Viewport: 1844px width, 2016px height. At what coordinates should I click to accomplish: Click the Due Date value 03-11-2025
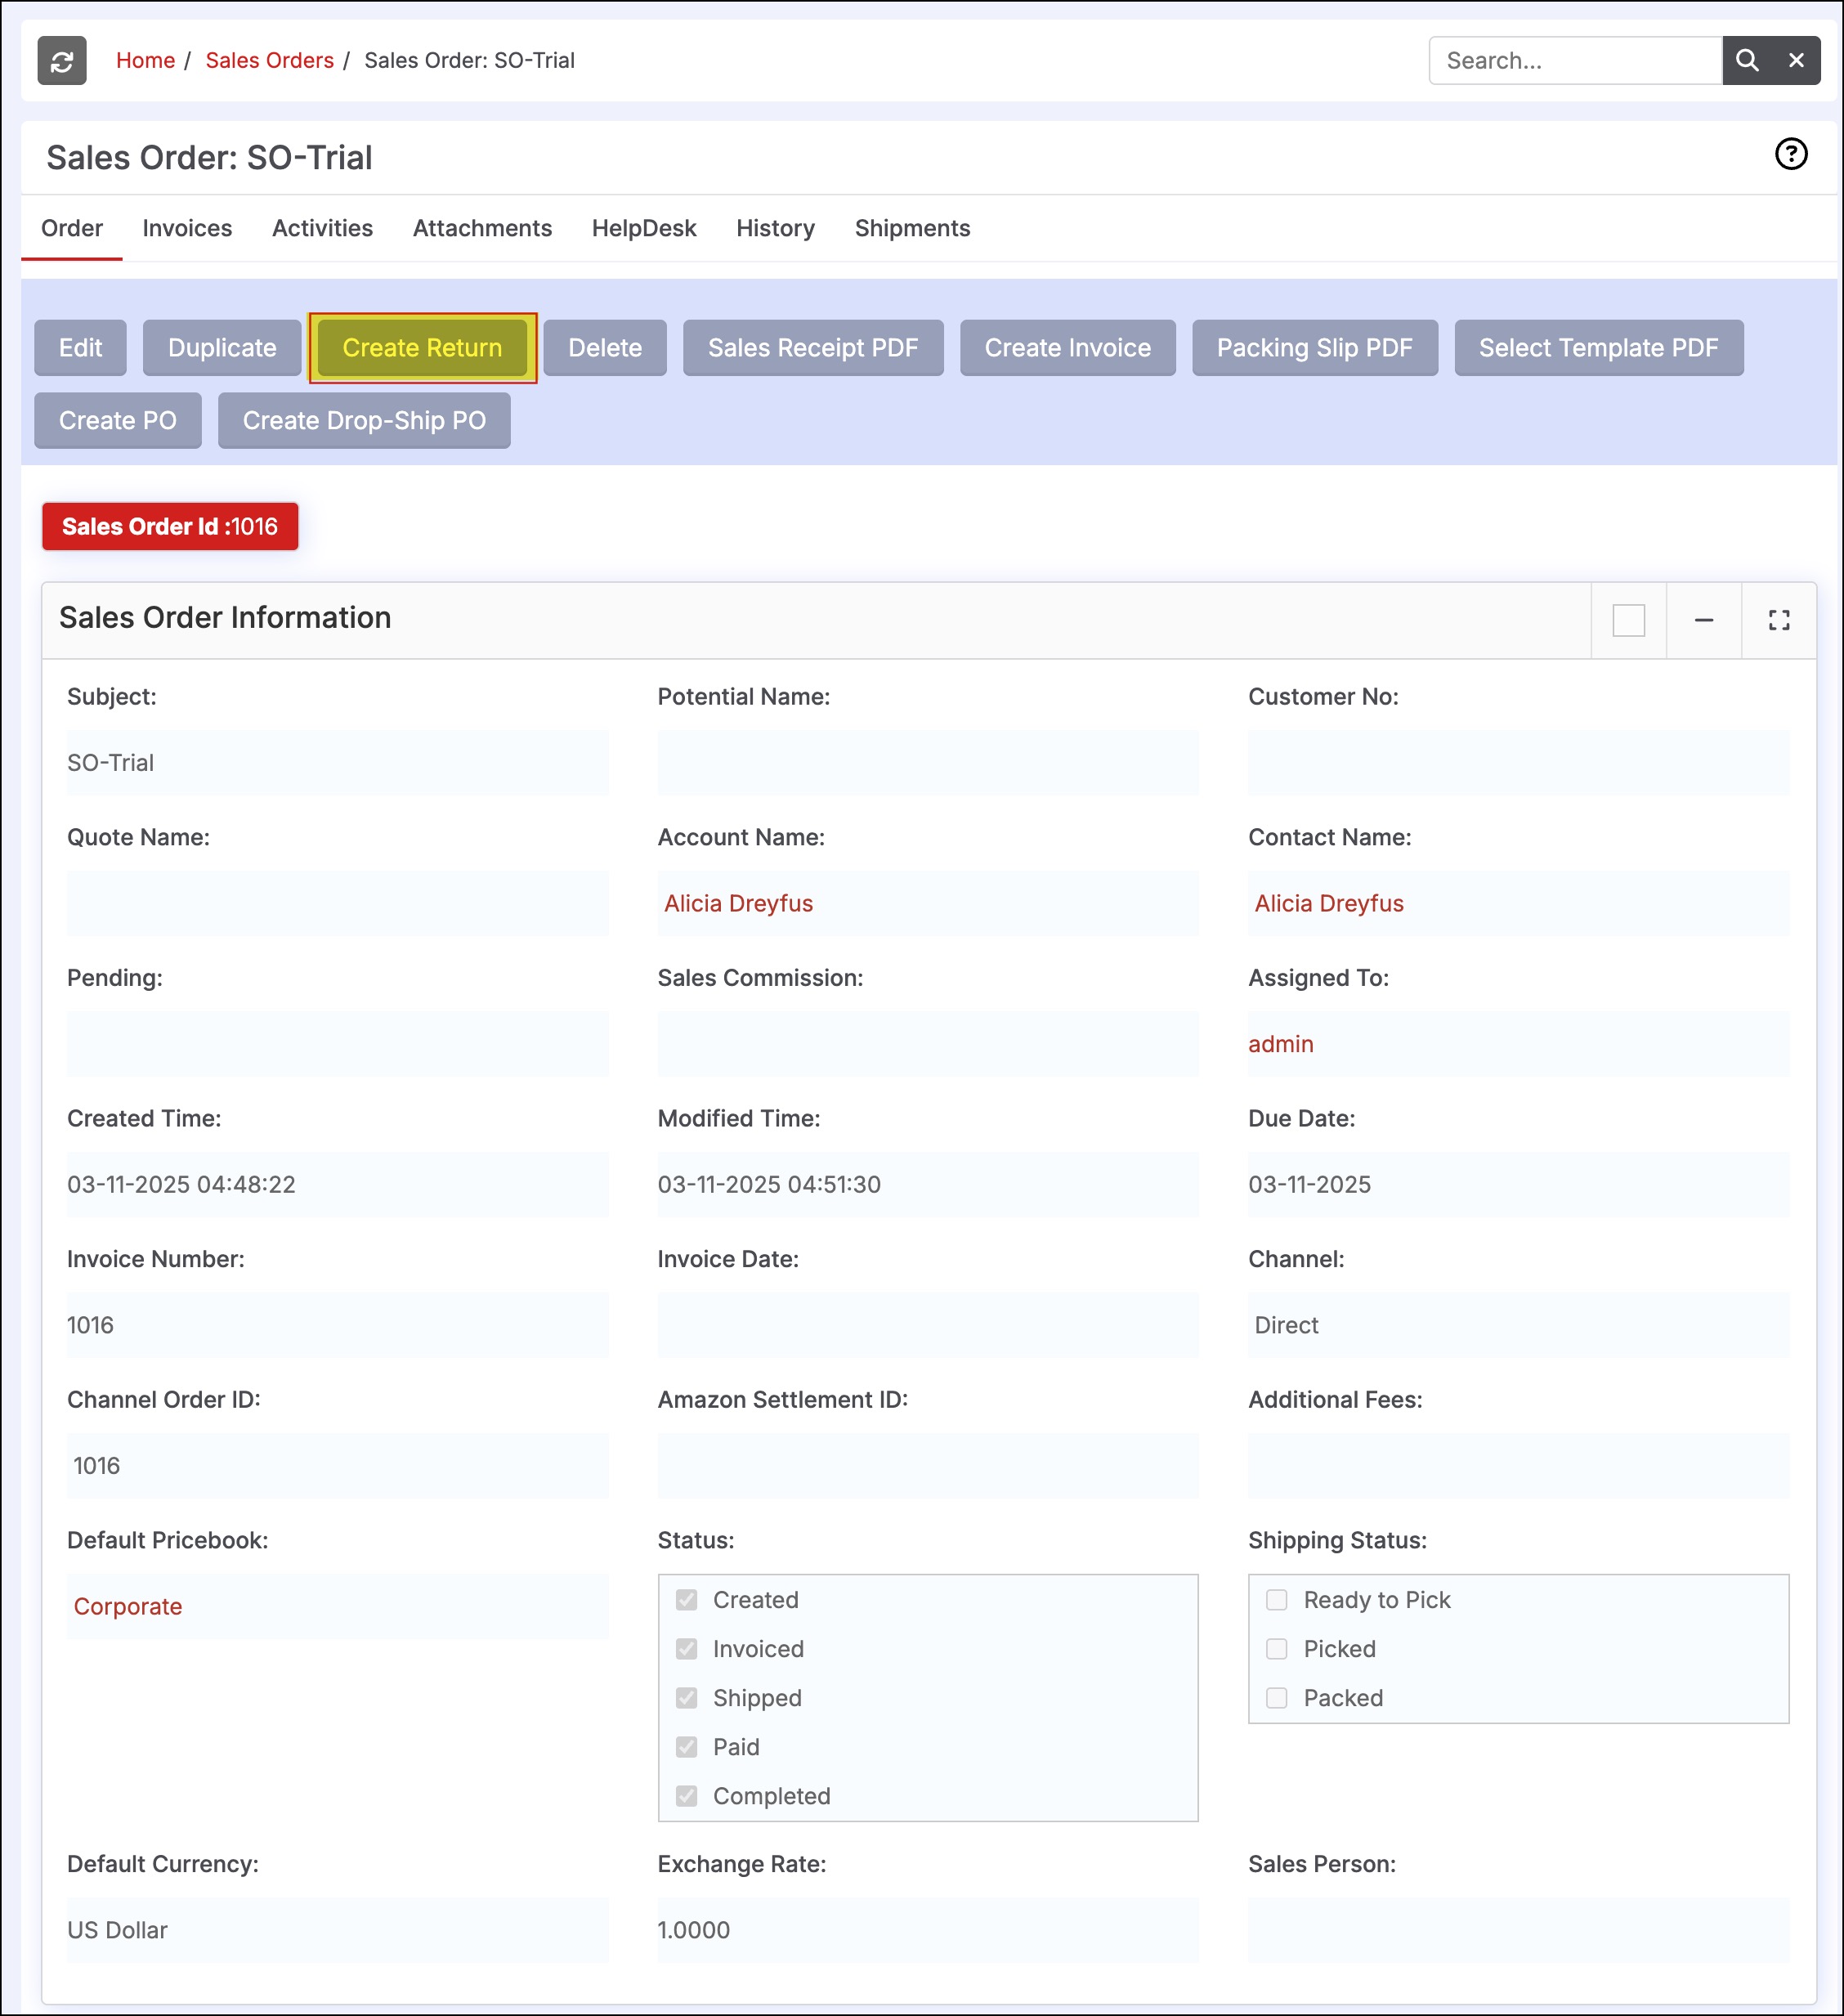1309,1185
